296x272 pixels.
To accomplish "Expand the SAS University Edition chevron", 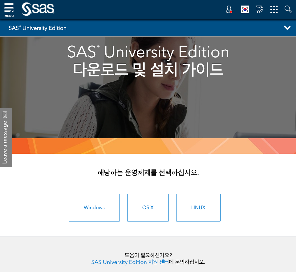I will coord(287,28).
